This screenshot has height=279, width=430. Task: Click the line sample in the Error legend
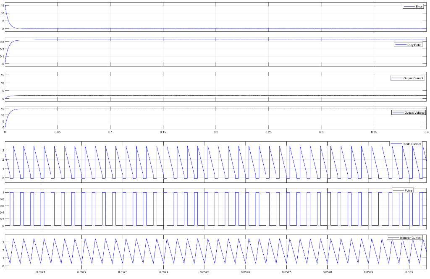point(409,6)
